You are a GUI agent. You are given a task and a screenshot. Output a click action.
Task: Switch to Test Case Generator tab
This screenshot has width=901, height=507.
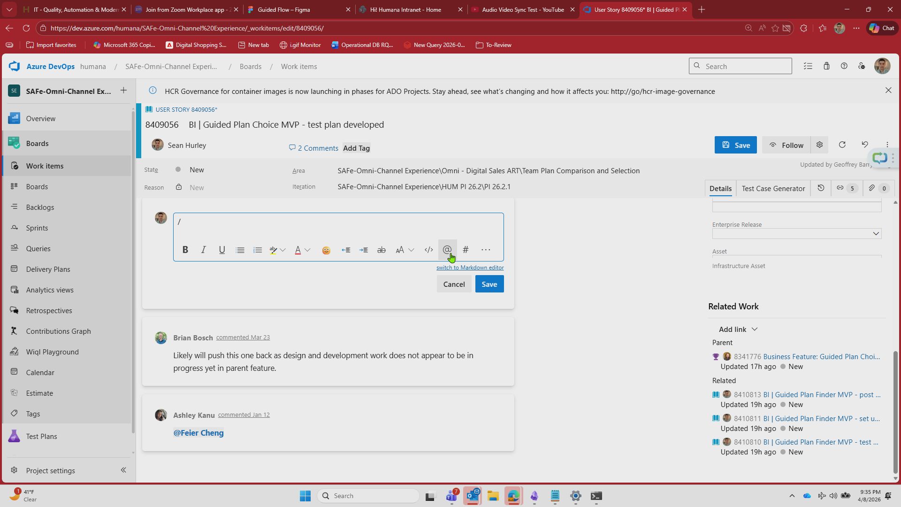(773, 189)
